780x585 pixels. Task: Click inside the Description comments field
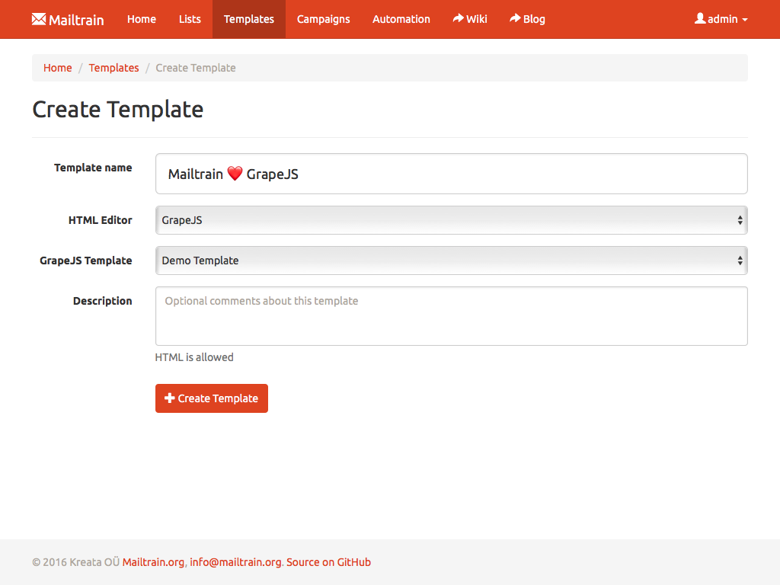click(451, 315)
